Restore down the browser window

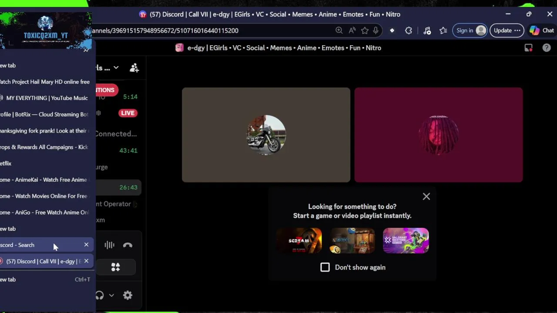pos(529,14)
